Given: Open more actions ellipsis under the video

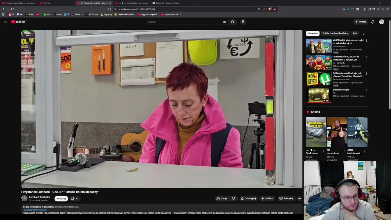Looking at the screenshot, I should pyautogui.click(x=299, y=199).
